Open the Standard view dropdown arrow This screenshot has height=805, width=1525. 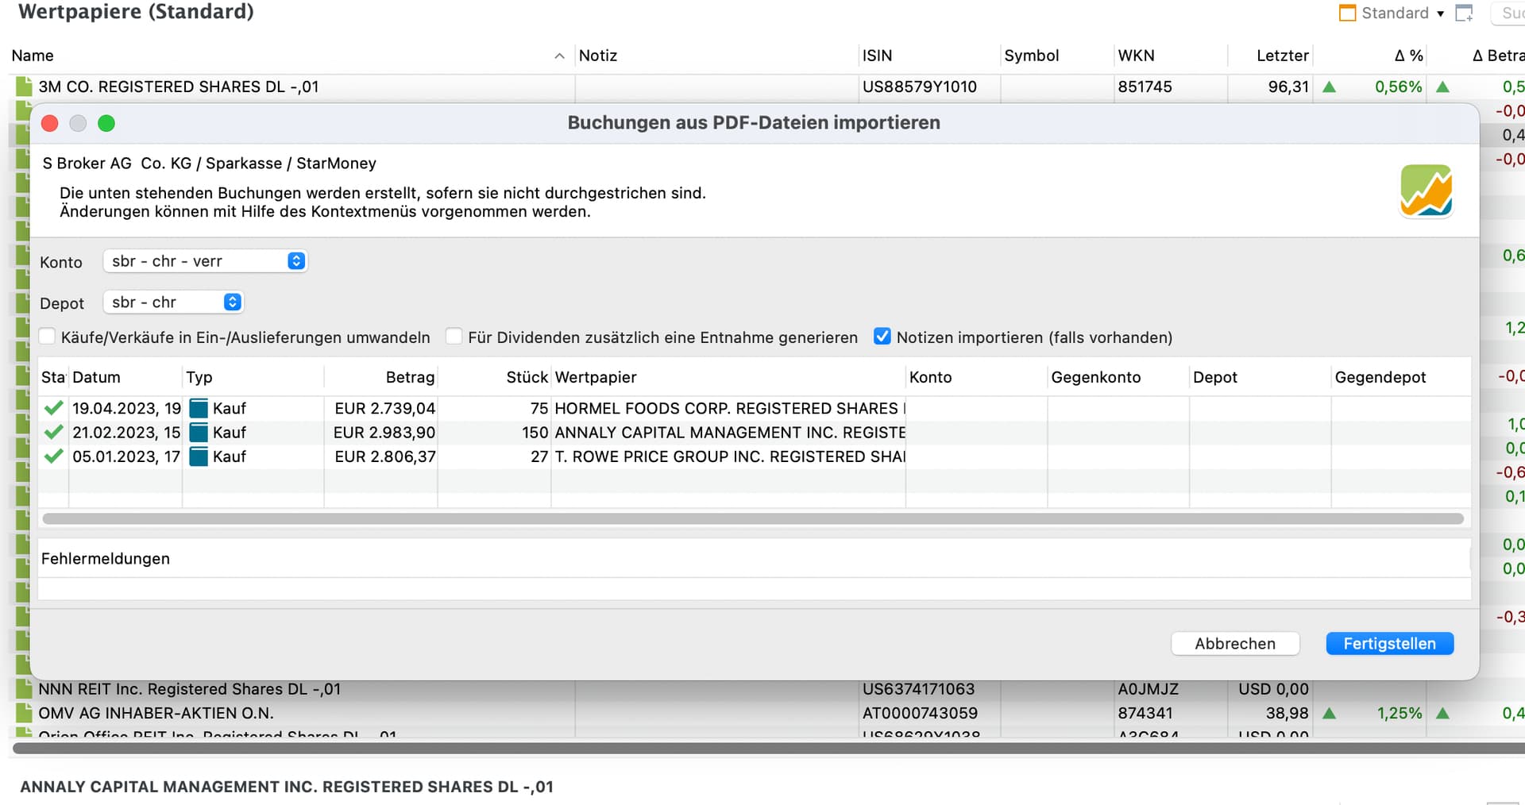pos(1440,13)
